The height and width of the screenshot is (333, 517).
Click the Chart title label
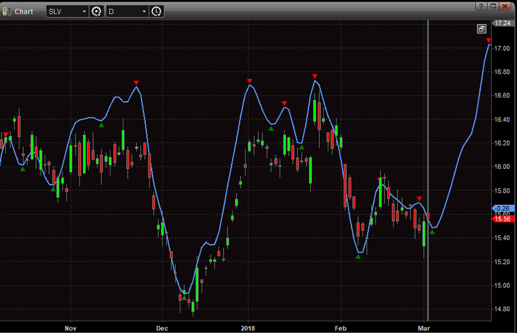pyautogui.click(x=24, y=11)
